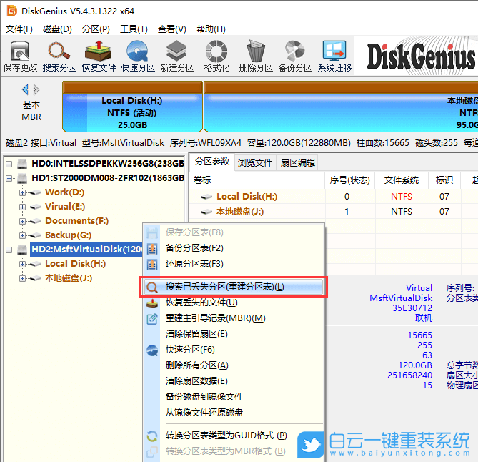This screenshot has width=478, height=462.
Task: Open the 系统迁移 (System Migration) toolbar tool
Action: point(334,56)
